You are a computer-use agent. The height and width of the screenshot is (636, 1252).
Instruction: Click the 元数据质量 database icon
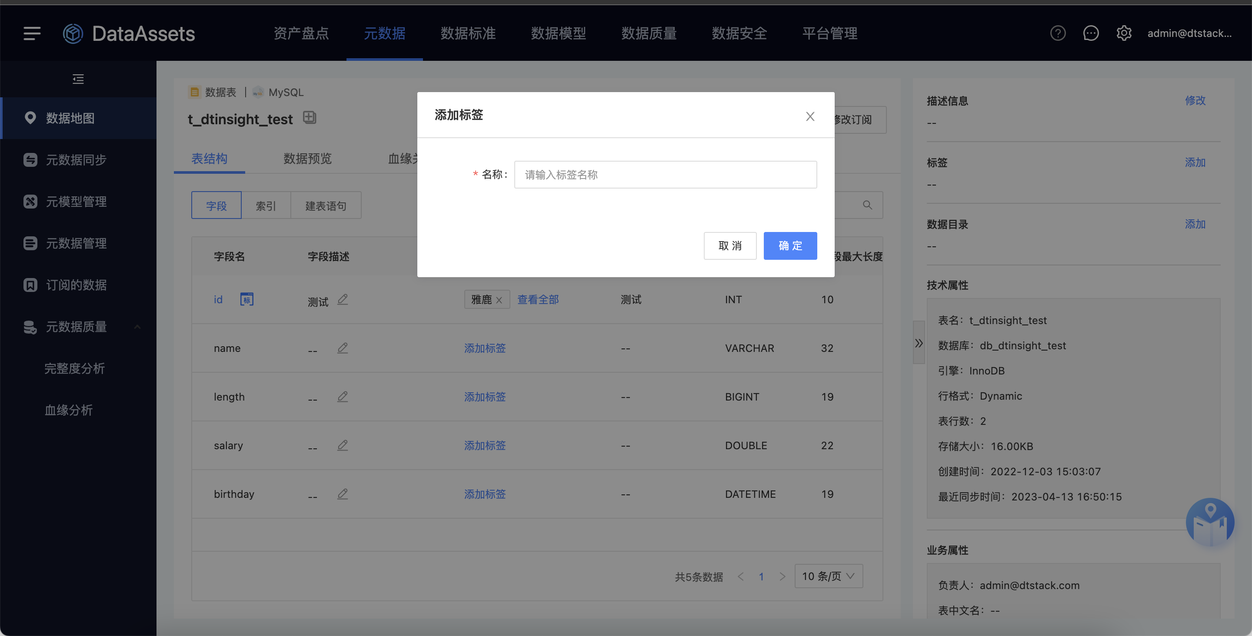(30, 327)
